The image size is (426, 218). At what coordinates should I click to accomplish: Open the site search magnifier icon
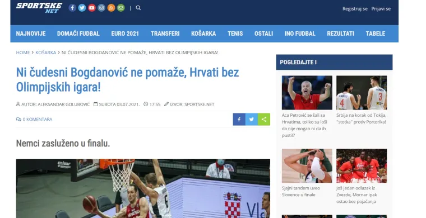tap(138, 8)
